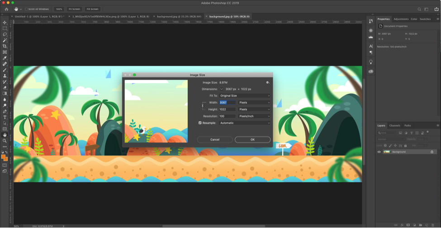Open the search icon at top right
Viewport: 441px width, 228px height.
(419, 9)
